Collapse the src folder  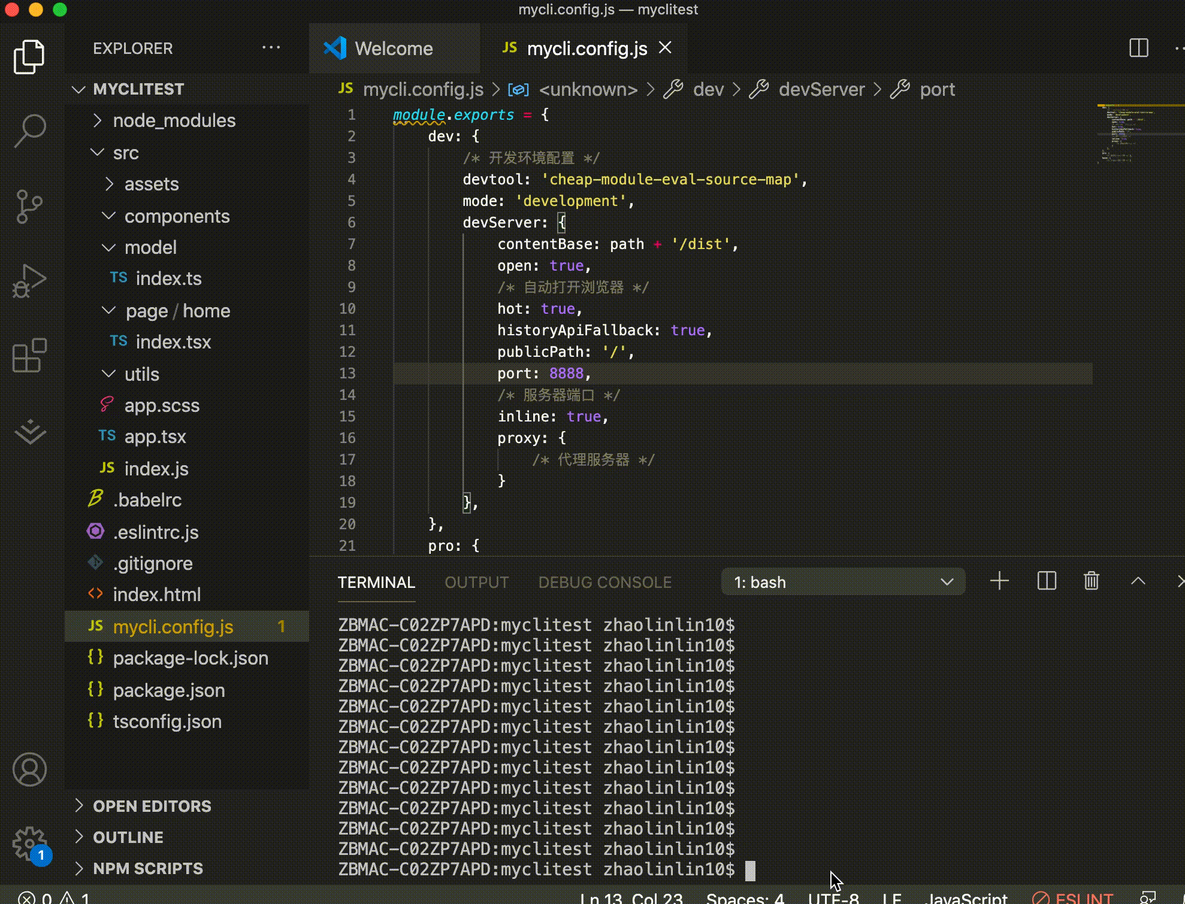[x=186, y=153]
